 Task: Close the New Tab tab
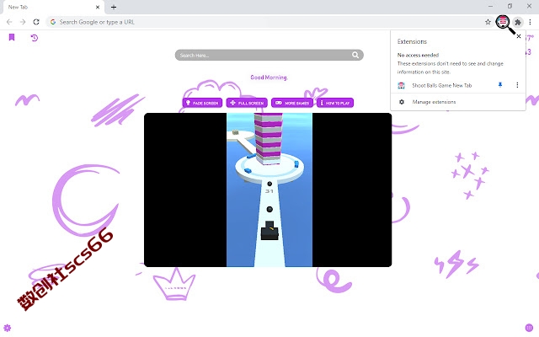coord(98,7)
